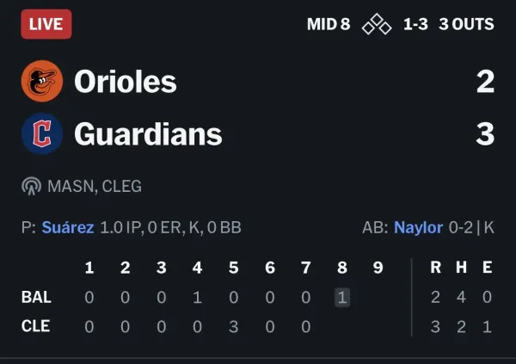Click the 1-3 count indicator
The width and height of the screenshot is (516, 364).
[x=415, y=24]
